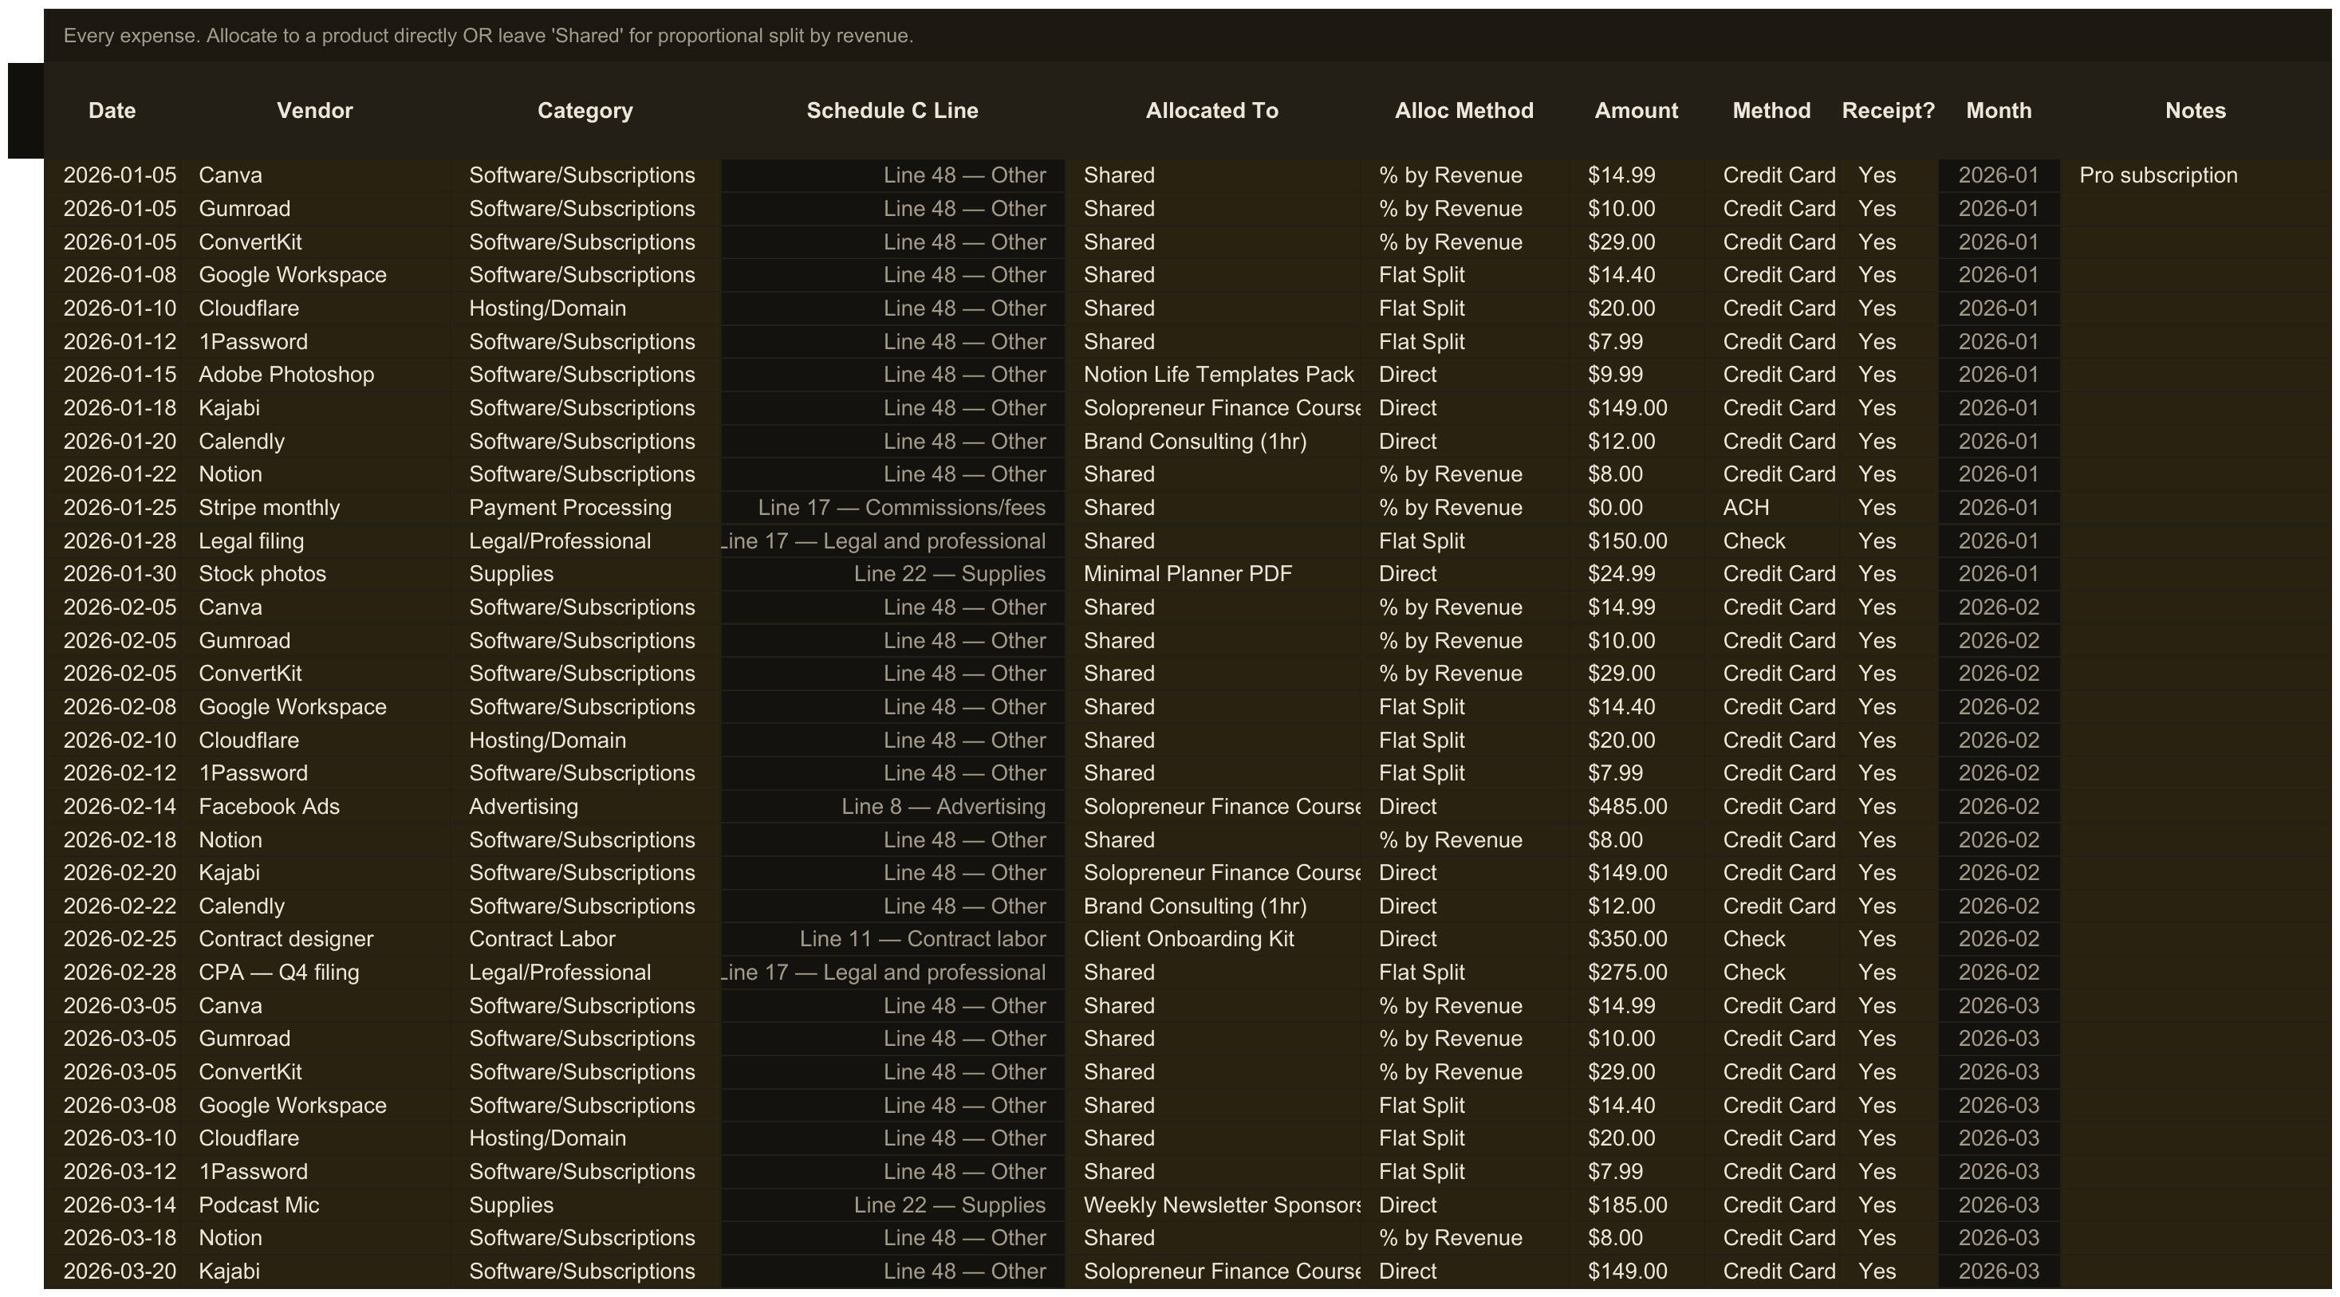Select 'Line 11 — Contract labor' cell
This screenshot has height=1297, width=2340.
[893, 939]
